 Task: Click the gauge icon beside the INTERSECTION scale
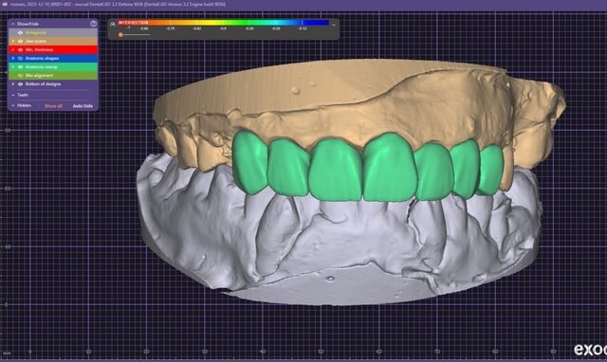[113, 24]
